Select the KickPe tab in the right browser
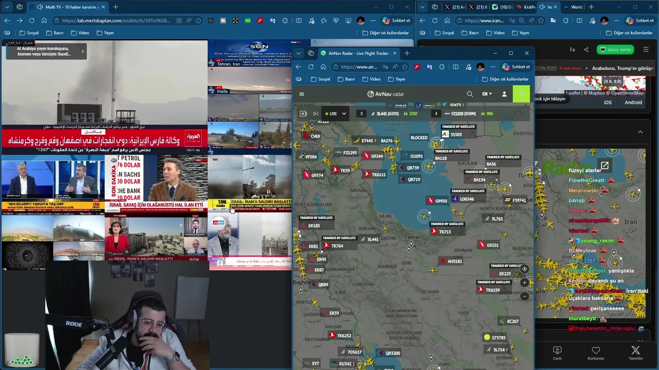The width and height of the screenshot is (659, 370). click(526, 7)
